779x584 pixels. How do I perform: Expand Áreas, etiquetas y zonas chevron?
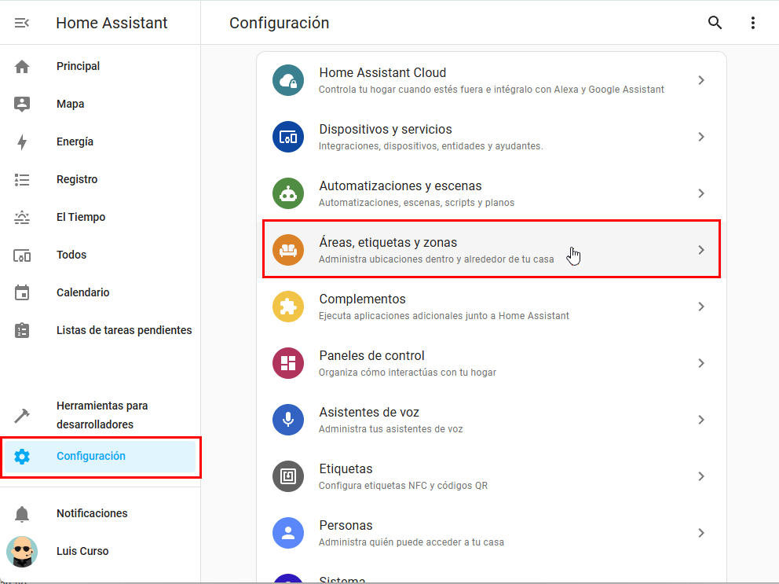701,250
